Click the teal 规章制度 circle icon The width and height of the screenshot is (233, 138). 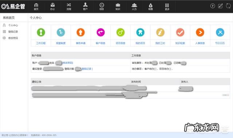pyautogui.click(x=61, y=32)
